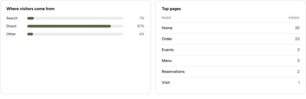
Task: Click the VIEWS column header
Action: point(294,18)
